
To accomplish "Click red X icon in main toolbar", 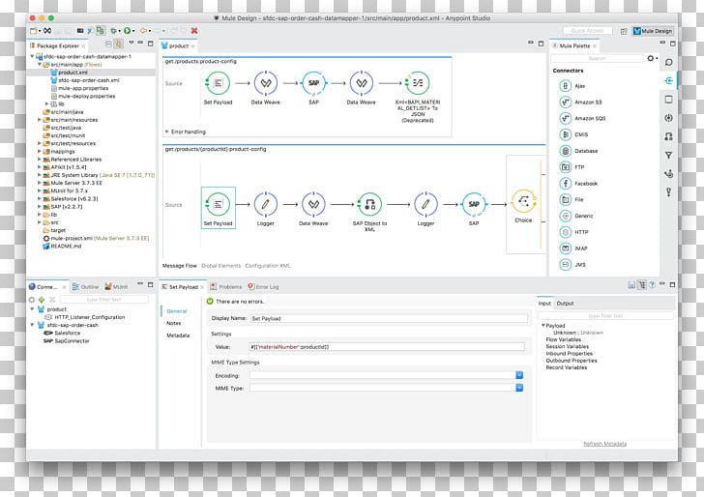I will (x=194, y=31).
